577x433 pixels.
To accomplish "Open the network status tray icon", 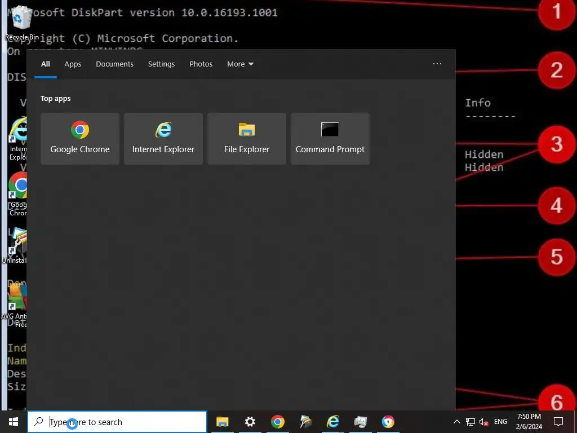I will (x=471, y=422).
